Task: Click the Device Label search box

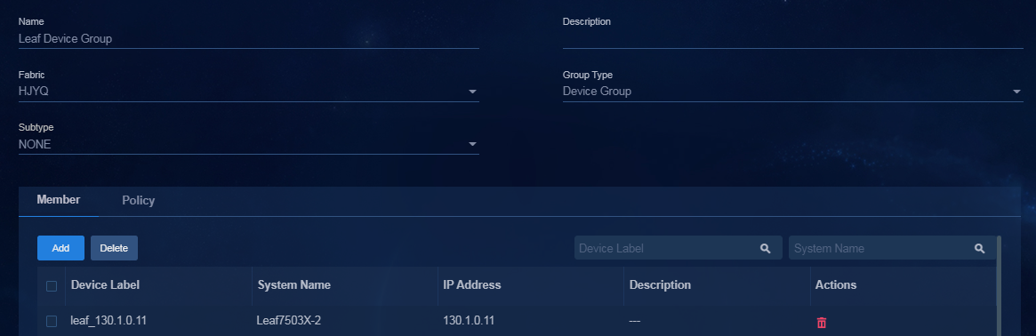Action: tap(678, 248)
